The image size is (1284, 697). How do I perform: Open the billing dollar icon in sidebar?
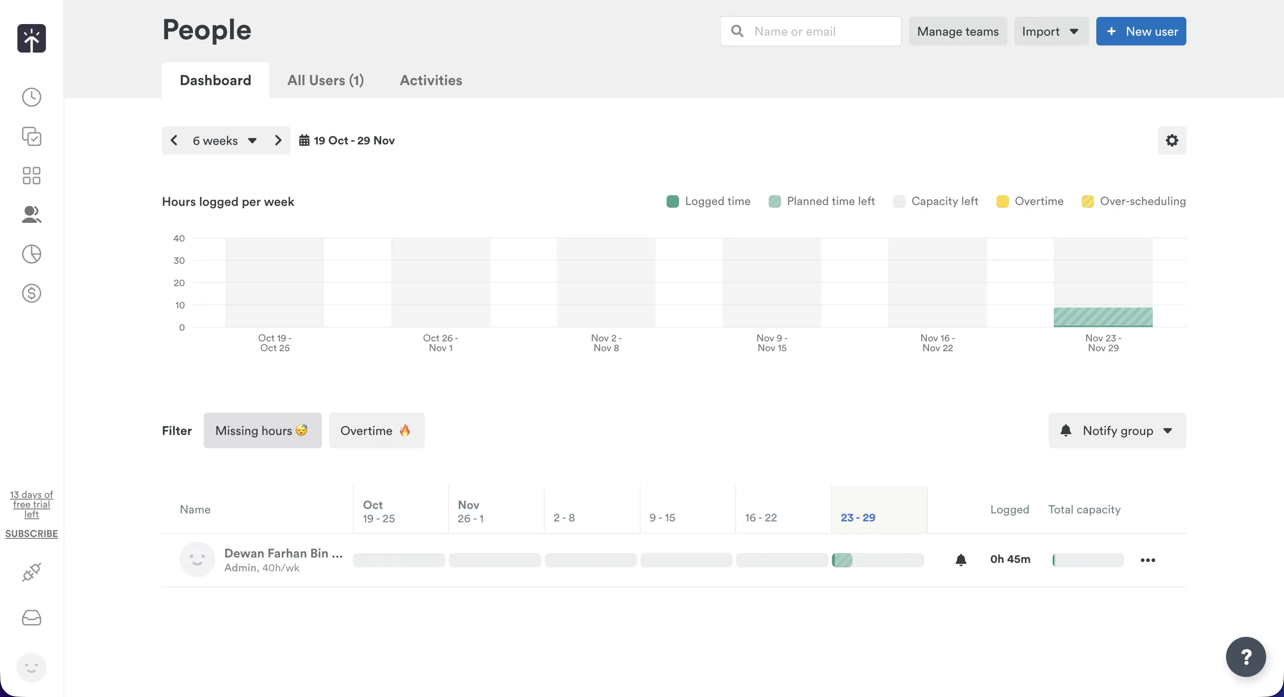(x=31, y=293)
